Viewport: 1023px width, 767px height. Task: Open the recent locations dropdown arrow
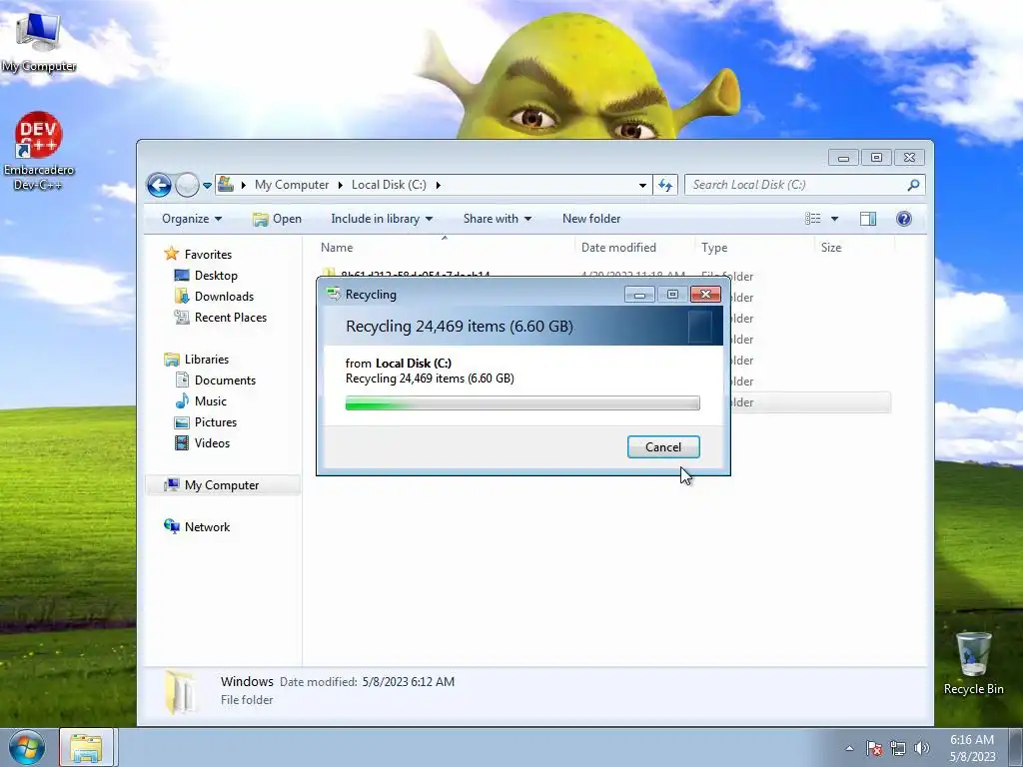point(207,186)
